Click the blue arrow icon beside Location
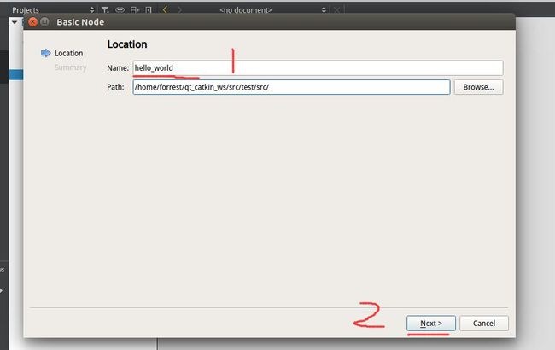This screenshot has height=350, width=555. click(x=46, y=53)
